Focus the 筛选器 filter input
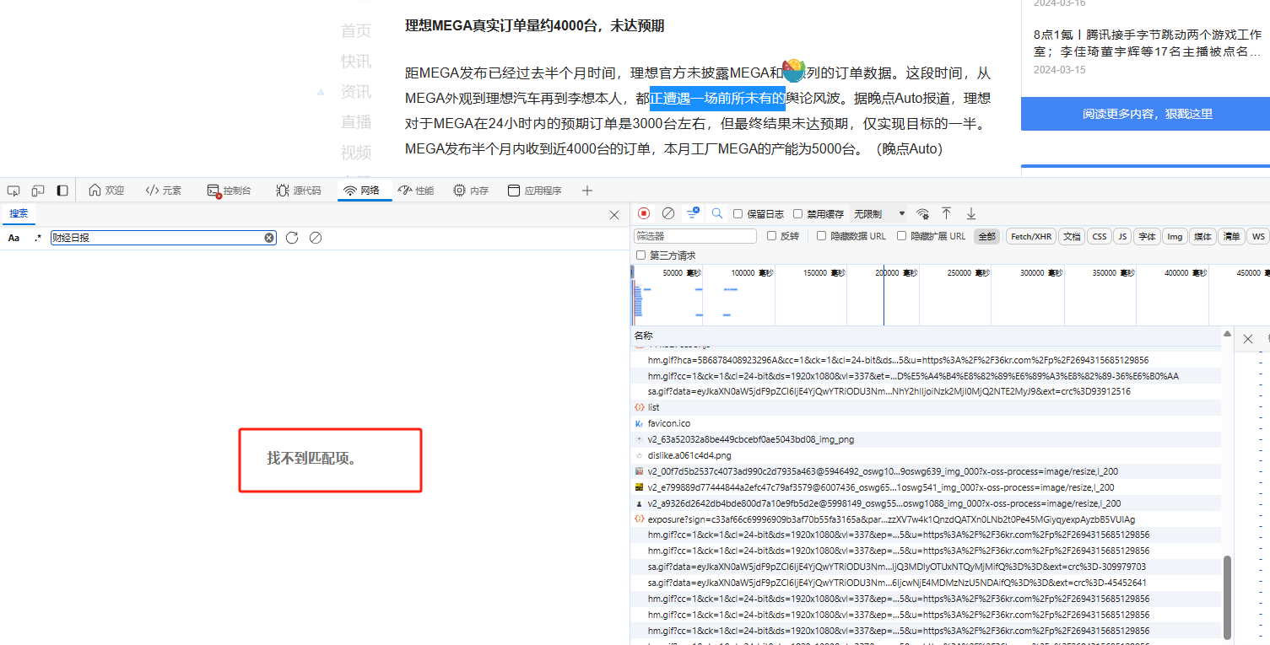Image resolution: width=1270 pixels, height=645 pixels. click(x=695, y=237)
